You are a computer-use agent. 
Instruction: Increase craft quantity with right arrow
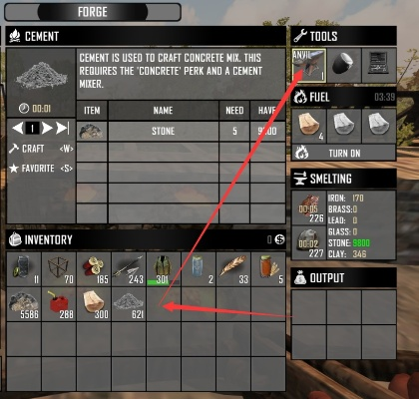coord(47,128)
